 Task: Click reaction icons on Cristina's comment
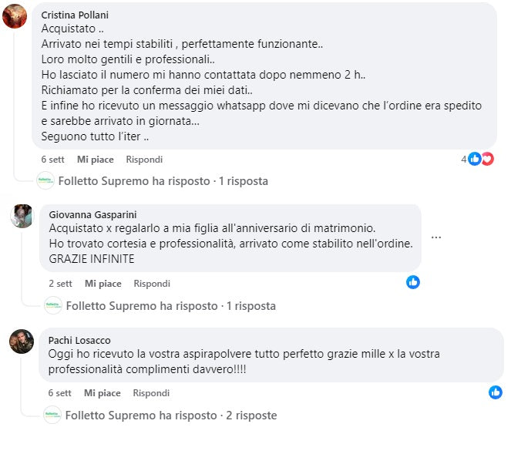[481, 159]
